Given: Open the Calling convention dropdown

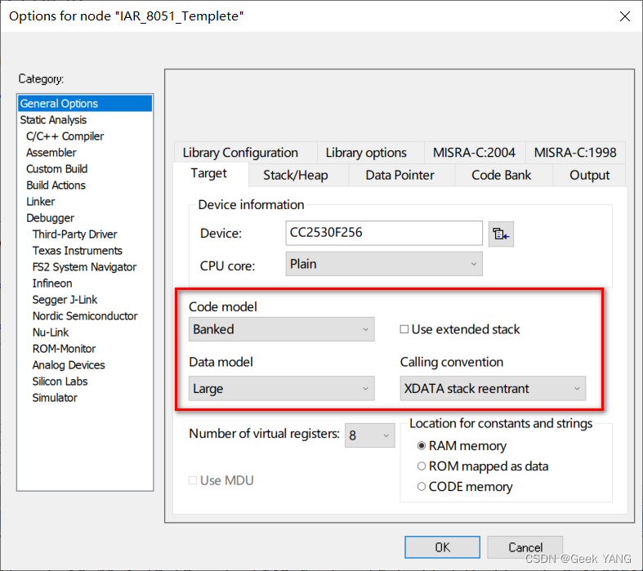Looking at the screenshot, I should [493, 388].
